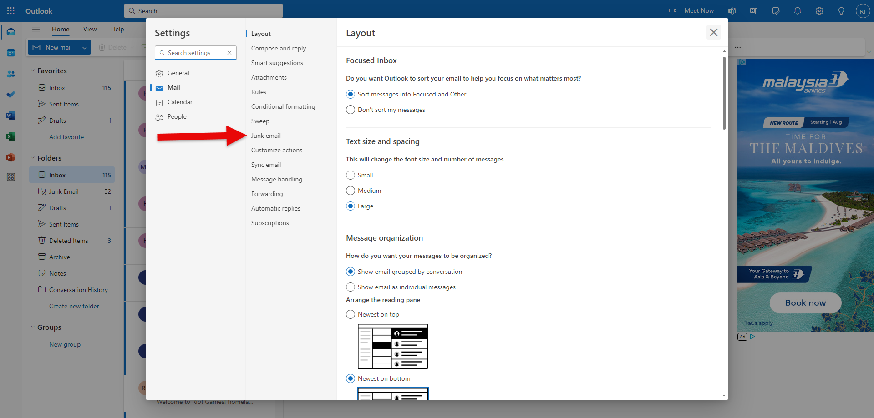The height and width of the screenshot is (418, 874).
Task: Open People app icon in left rail
Action: pos(11,74)
